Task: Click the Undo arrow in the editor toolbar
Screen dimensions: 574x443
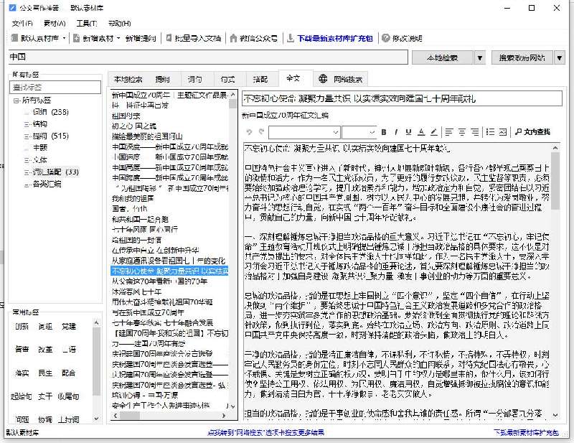Action: click(249, 132)
